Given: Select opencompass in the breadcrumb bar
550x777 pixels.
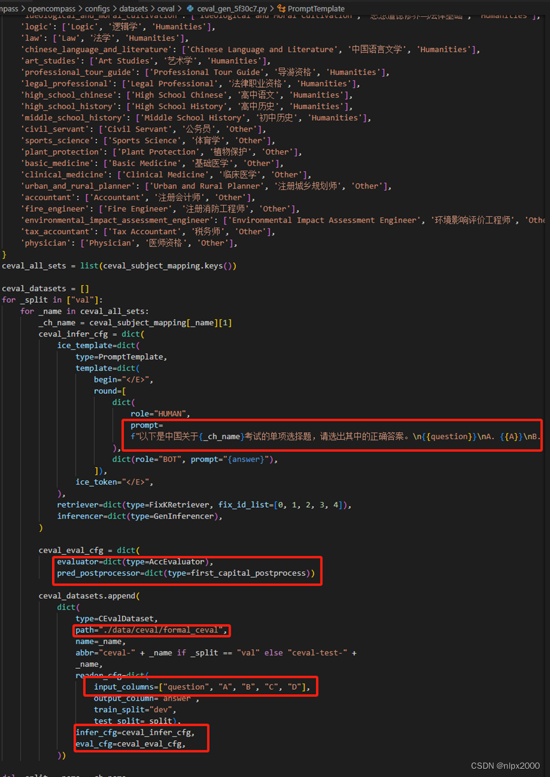Looking at the screenshot, I should tap(51, 9).
